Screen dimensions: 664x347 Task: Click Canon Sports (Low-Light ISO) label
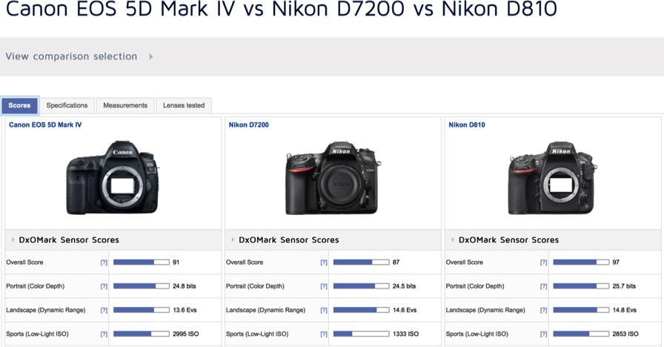[x=37, y=334]
